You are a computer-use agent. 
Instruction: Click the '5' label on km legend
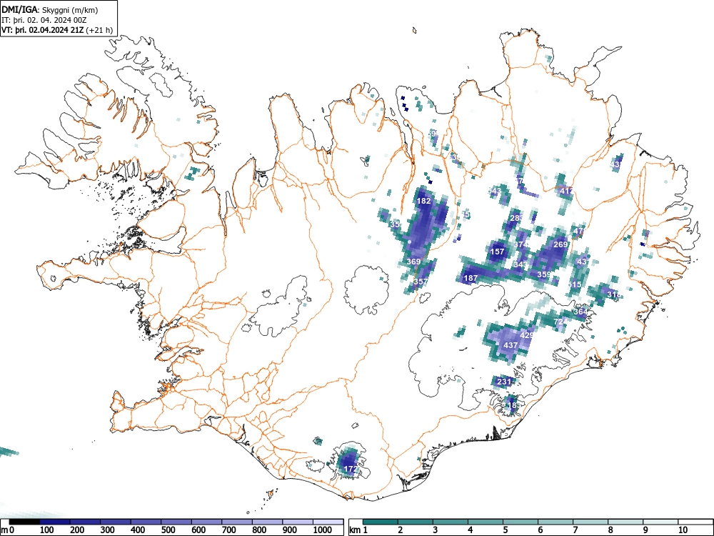click(506, 530)
